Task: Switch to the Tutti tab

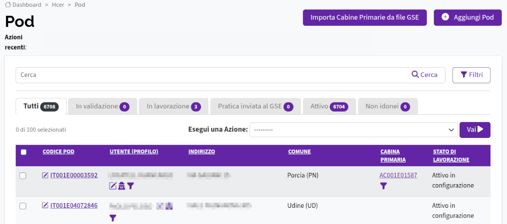Action: [41, 106]
